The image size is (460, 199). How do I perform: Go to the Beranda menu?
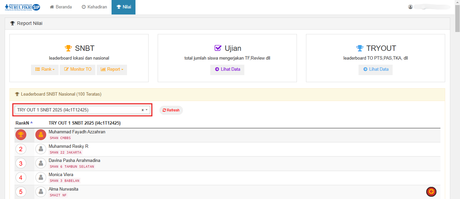(61, 7)
